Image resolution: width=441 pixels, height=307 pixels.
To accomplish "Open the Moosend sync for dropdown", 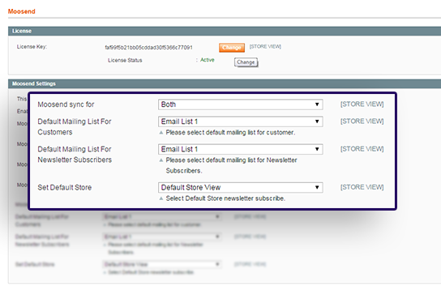I will click(x=241, y=104).
